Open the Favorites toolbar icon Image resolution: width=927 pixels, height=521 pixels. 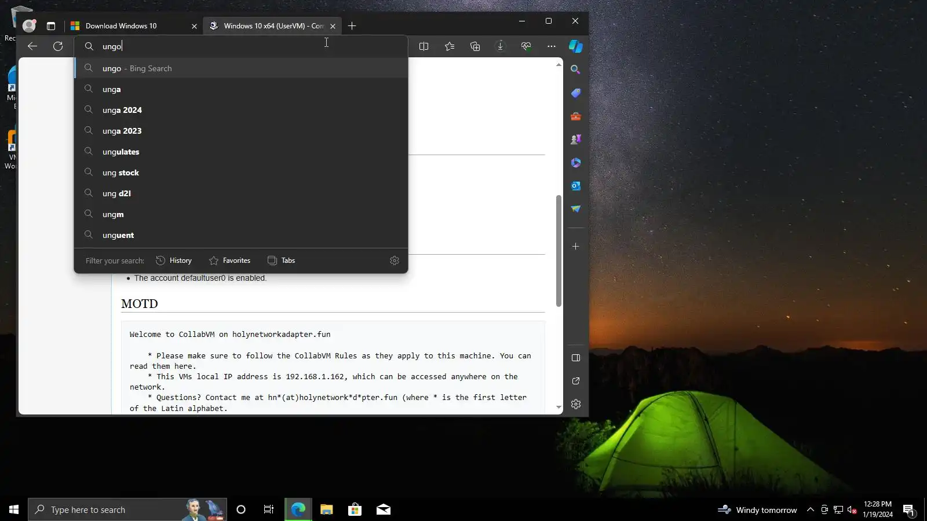pos(450,46)
